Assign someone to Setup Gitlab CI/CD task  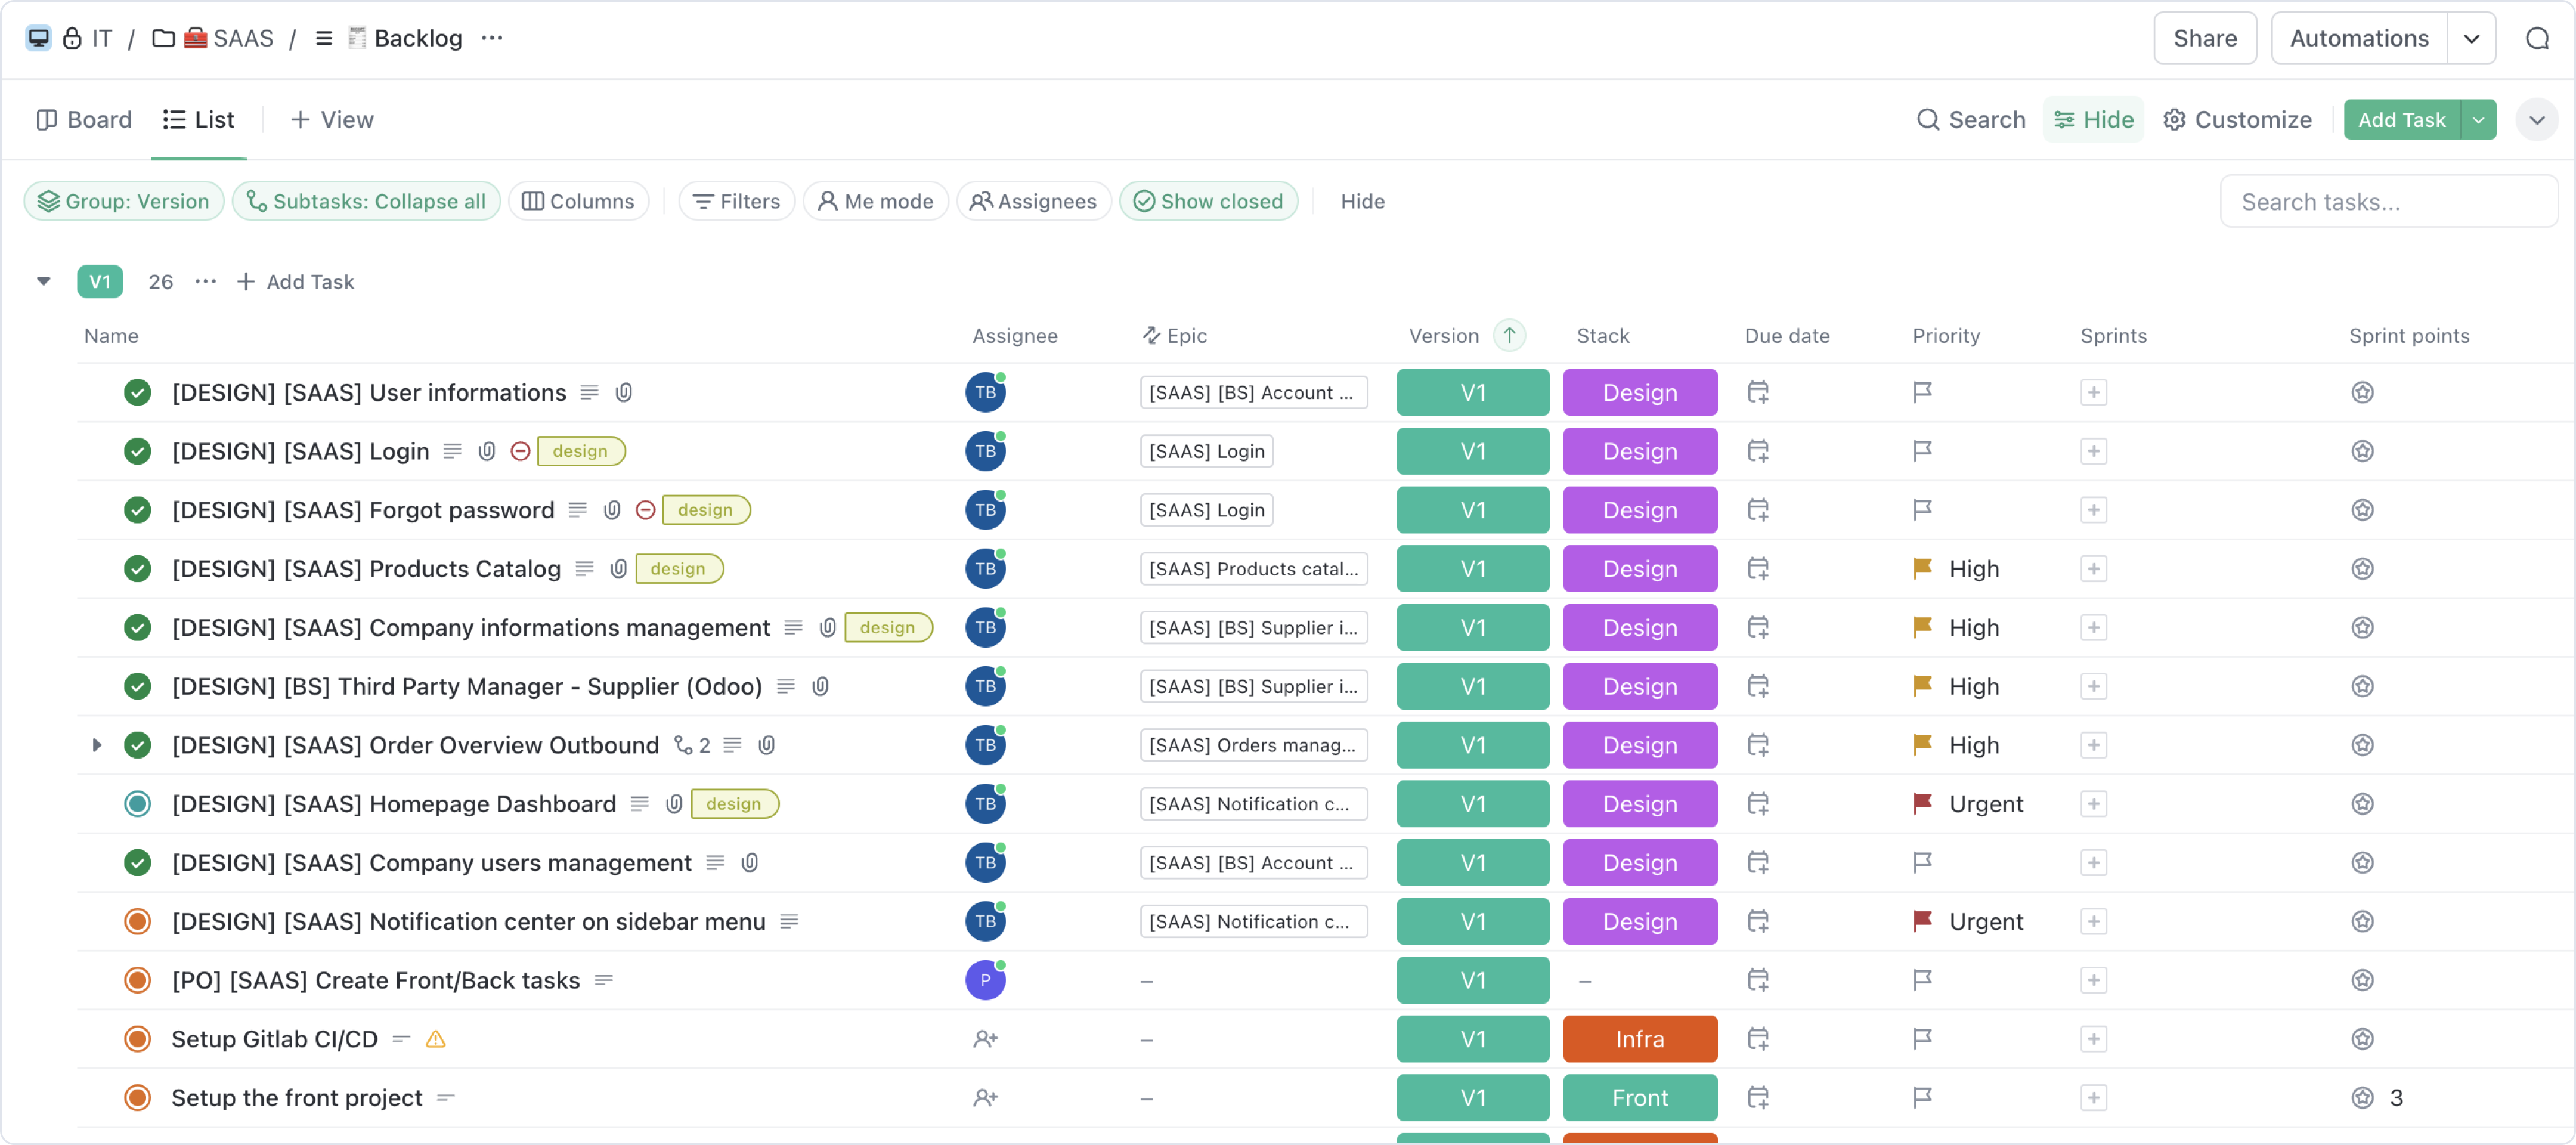point(985,1039)
